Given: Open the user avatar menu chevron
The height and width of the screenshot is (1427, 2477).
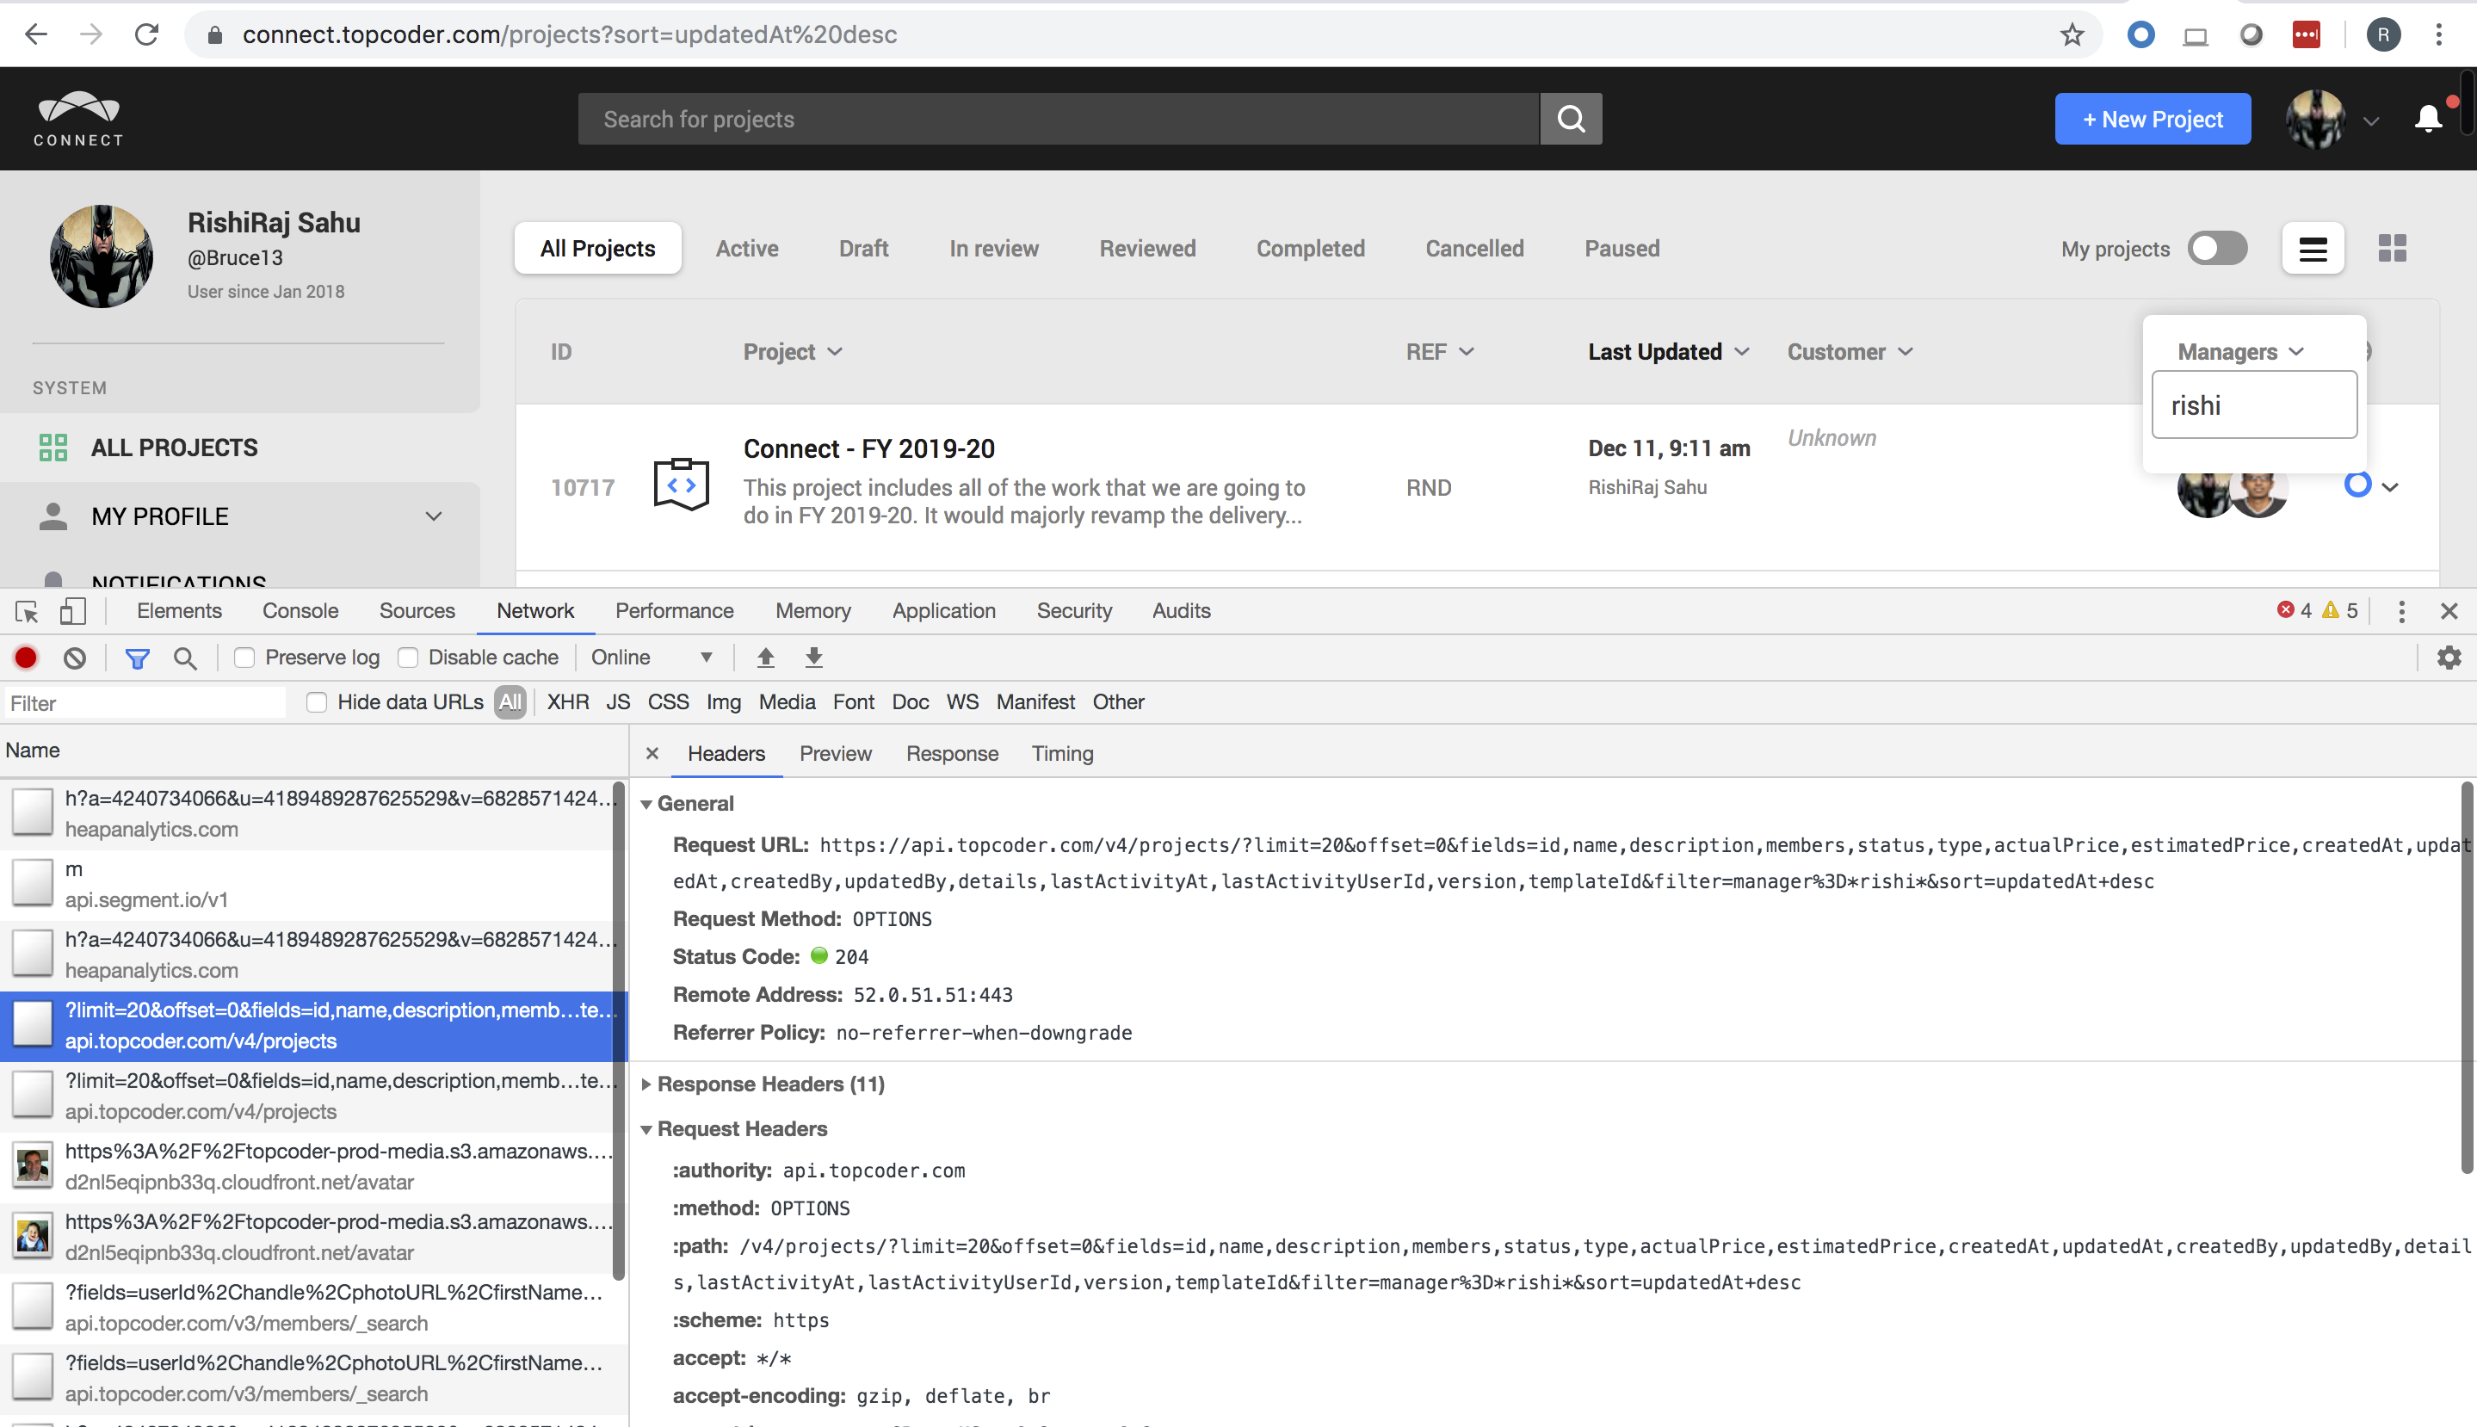Looking at the screenshot, I should tap(2370, 121).
